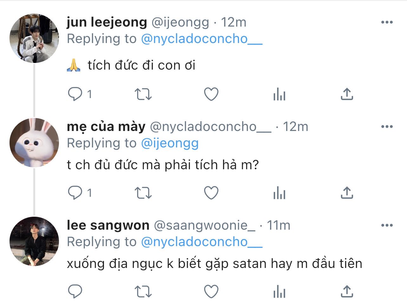Reply to mẹ của mày's tweet
407x304 pixels.
point(75,193)
